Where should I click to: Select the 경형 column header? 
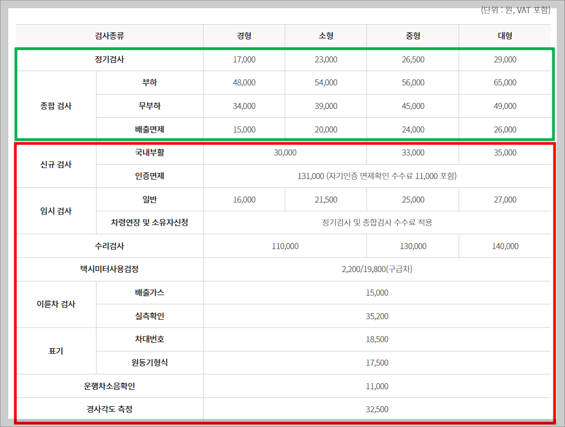click(244, 35)
